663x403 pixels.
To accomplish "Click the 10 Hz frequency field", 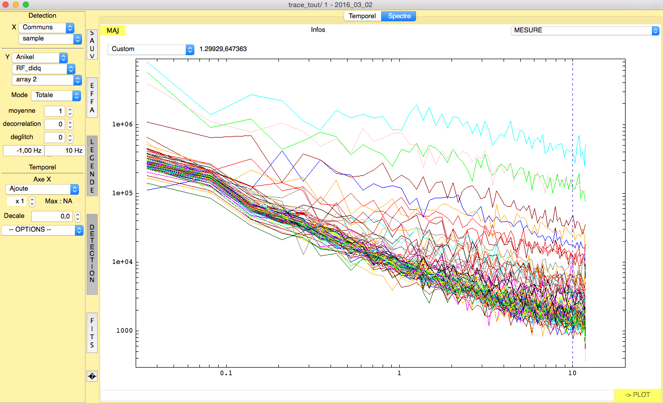I will tap(64, 151).
